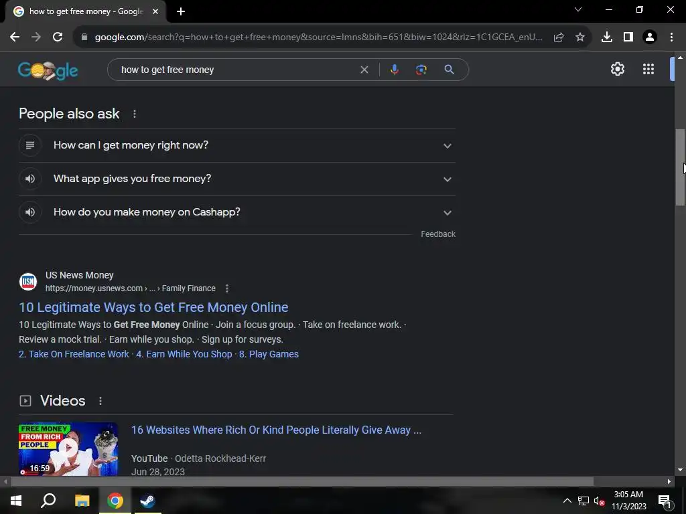Viewport: 686px width, 514px height.
Task: Share this page icon in address bar
Action: tap(559, 37)
